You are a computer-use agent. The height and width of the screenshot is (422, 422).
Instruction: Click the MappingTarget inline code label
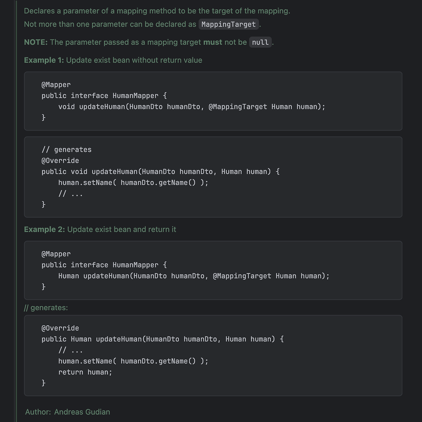tap(228, 24)
